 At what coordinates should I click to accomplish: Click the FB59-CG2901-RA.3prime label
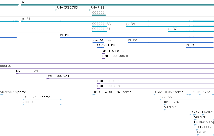(x=112, y=92)
